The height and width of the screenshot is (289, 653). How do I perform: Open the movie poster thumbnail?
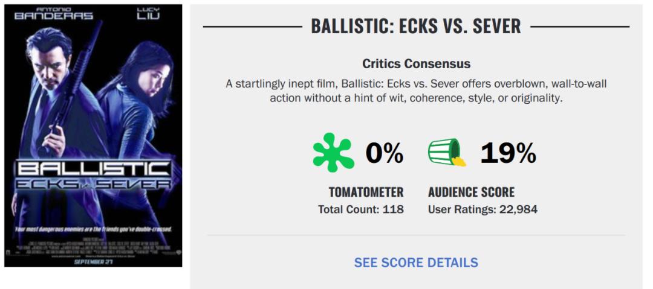tap(93, 136)
